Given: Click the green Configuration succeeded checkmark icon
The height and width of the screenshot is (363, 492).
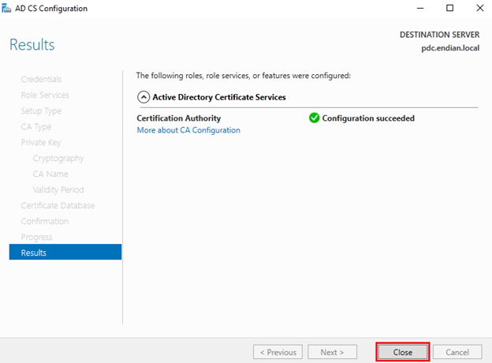Looking at the screenshot, I should [314, 118].
